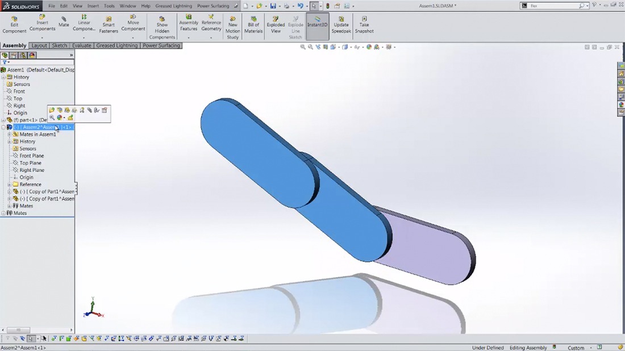
Task: Open the Tools menu
Action: point(109,6)
